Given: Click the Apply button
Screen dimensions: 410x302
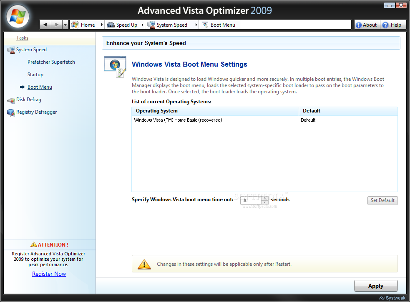Looking at the screenshot, I should pyautogui.click(x=376, y=286).
